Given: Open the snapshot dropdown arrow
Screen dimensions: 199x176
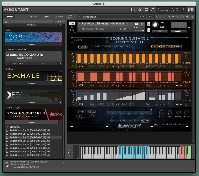Looking at the screenshot, I should tap(80, 29).
